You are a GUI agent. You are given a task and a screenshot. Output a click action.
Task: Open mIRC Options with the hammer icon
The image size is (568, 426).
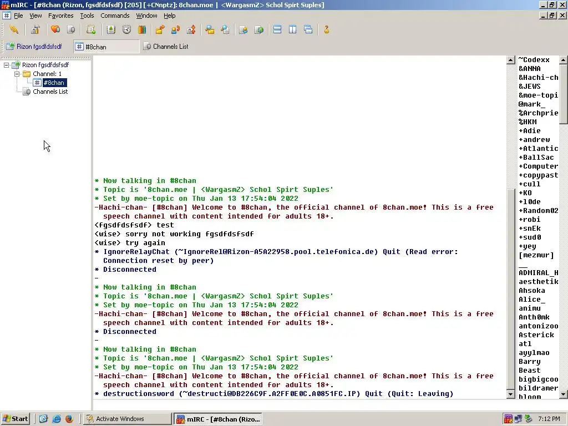pyautogui.click(x=35, y=30)
